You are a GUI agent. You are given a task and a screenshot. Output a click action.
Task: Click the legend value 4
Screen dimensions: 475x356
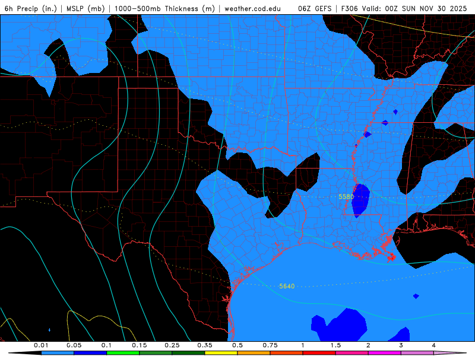click(434, 345)
